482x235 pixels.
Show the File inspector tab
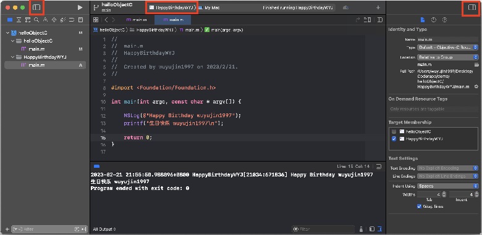423,20
